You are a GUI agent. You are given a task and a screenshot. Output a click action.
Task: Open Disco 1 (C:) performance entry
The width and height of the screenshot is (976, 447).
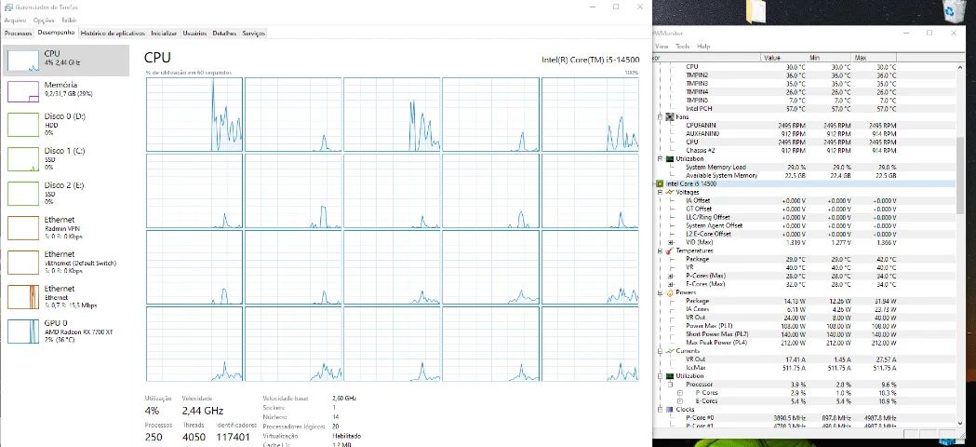66,159
